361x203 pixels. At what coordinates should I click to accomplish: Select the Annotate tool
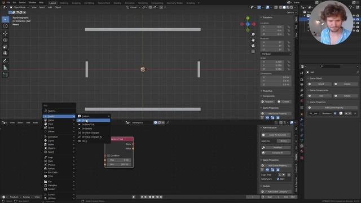tap(5, 61)
